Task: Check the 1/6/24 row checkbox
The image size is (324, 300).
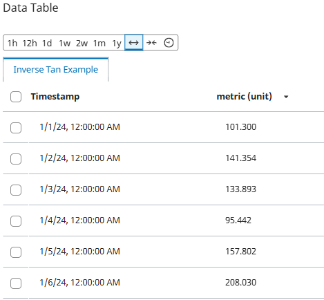Action: point(16,283)
